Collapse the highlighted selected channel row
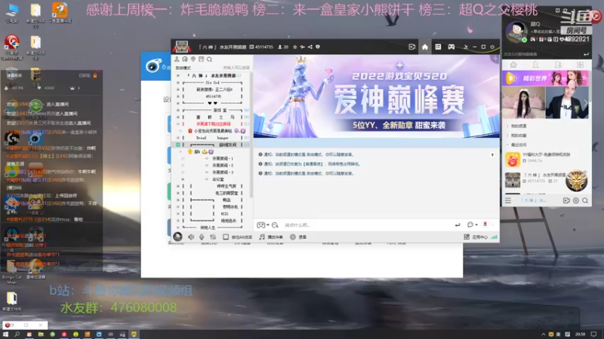604x339 pixels. click(x=178, y=145)
